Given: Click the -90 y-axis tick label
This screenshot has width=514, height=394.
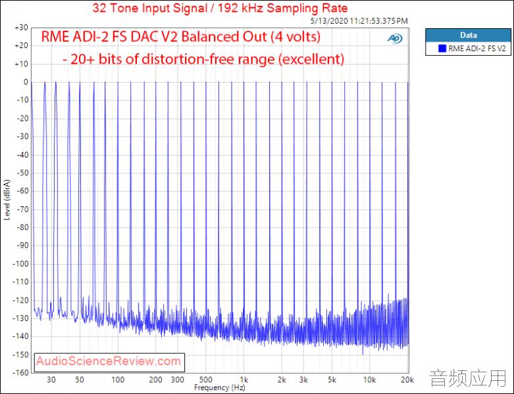Looking at the screenshot, I should [x=22, y=246].
